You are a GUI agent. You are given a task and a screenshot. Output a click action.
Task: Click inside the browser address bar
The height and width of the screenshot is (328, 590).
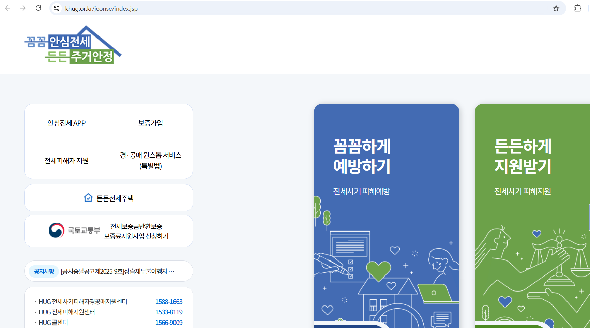point(205,8)
